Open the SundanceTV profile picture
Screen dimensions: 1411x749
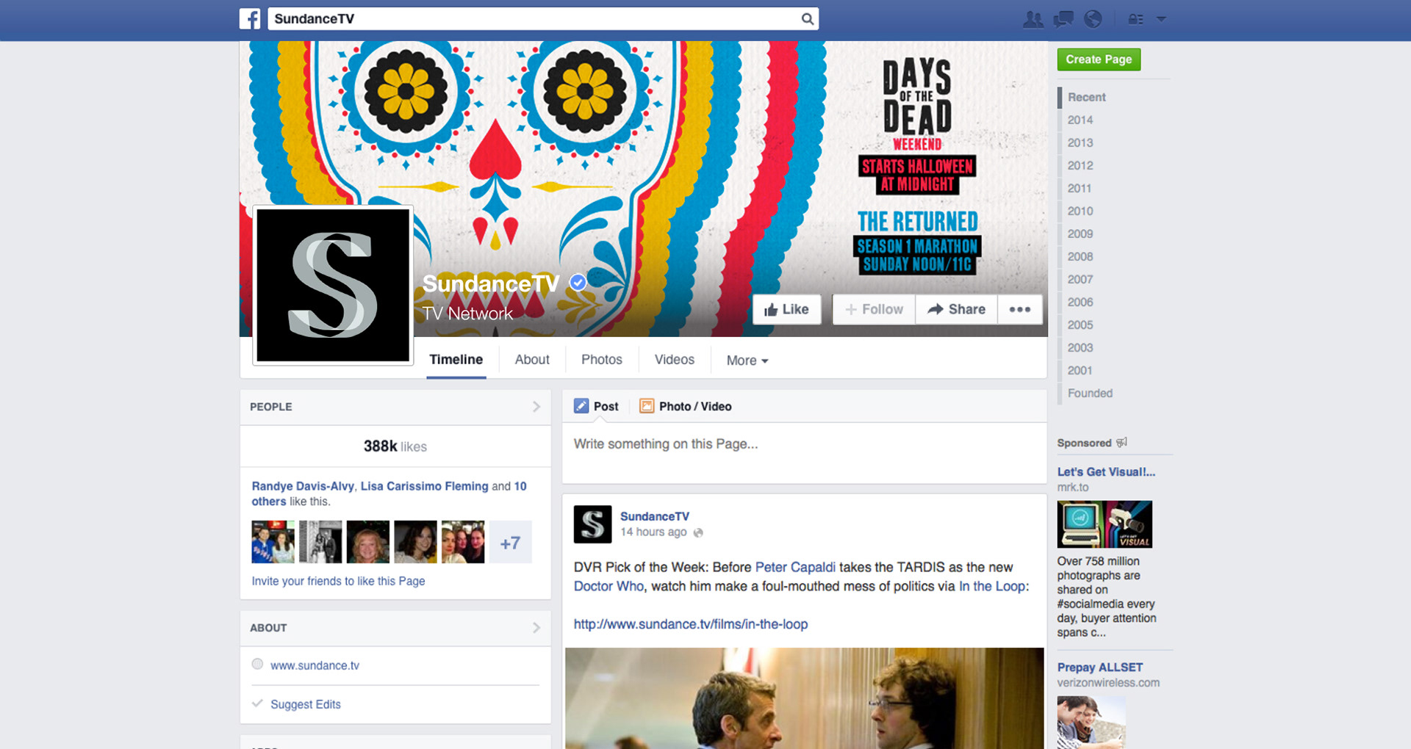point(333,285)
